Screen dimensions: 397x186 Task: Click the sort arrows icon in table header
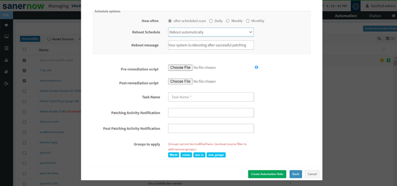pos(383,50)
